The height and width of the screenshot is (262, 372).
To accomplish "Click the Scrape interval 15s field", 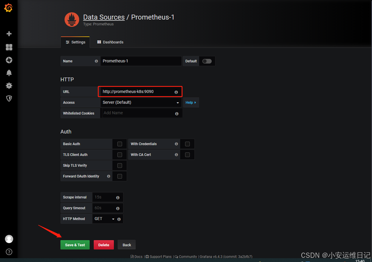I will pos(108,197).
